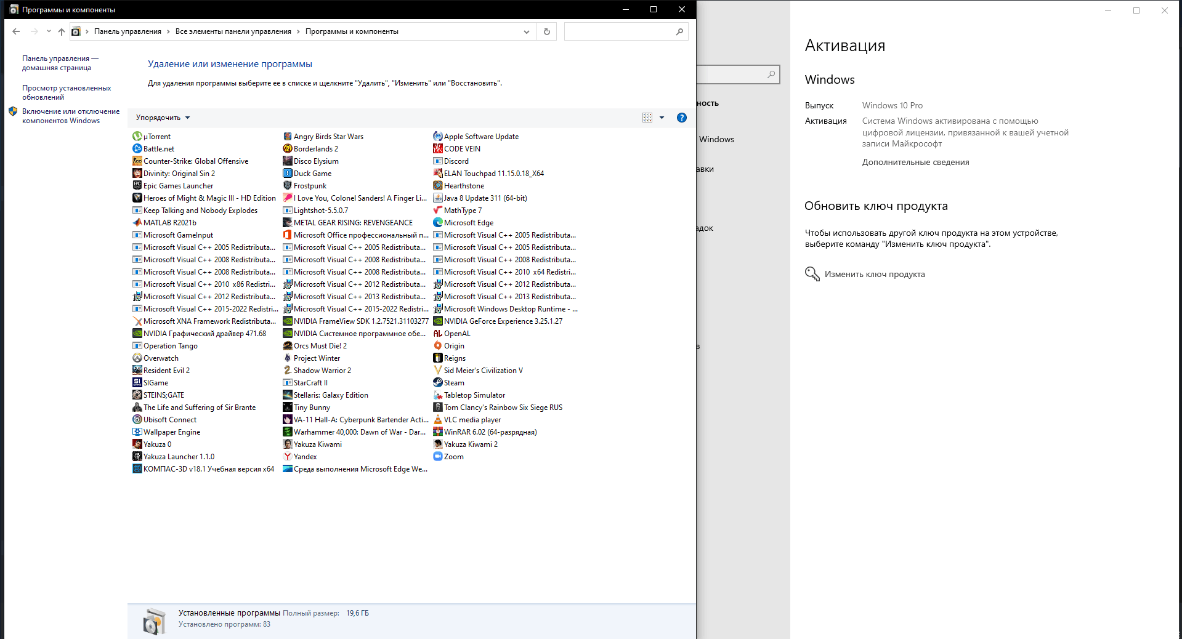The height and width of the screenshot is (639, 1182).
Task: Click the Hearthstone icon
Action: pyautogui.click(x=438, y=186)
